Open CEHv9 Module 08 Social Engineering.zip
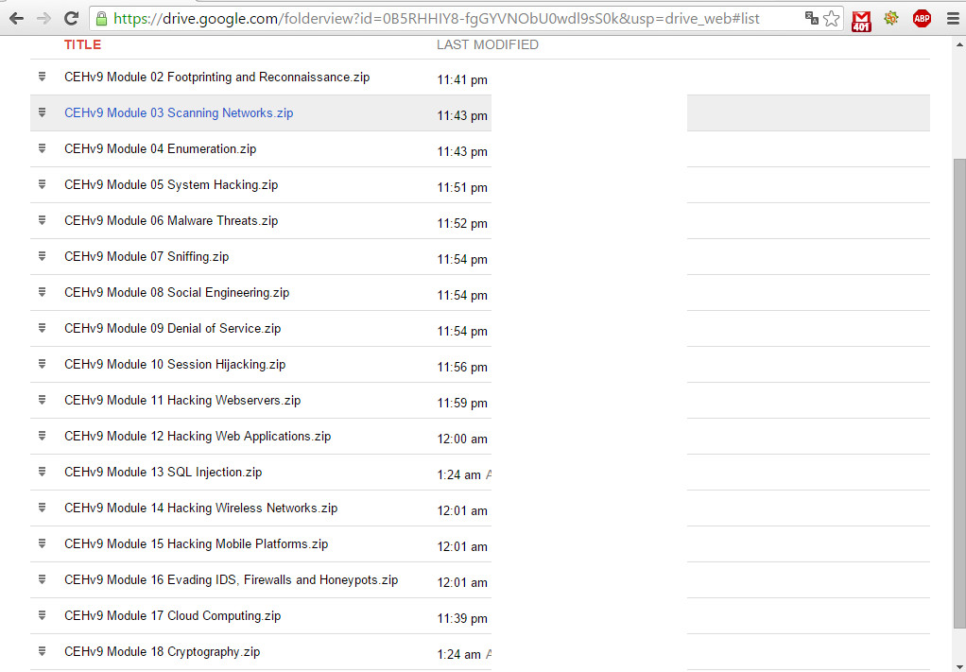The image size is (966, 672). coord(177,293)
